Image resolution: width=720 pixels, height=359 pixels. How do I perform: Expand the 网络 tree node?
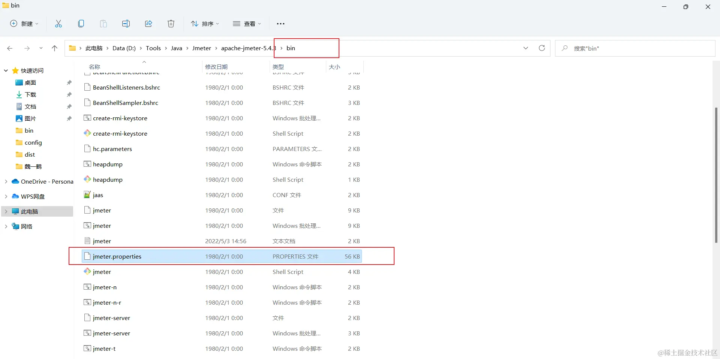(x=6, y=226)
